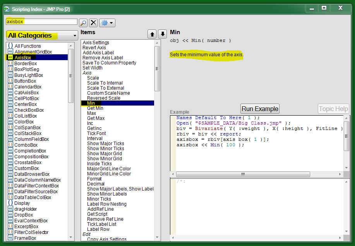The width and height of the screenshot is (355, 246).
Task: Click the X clear search icon
Action: pyautogui.click(x=93, y=23)
